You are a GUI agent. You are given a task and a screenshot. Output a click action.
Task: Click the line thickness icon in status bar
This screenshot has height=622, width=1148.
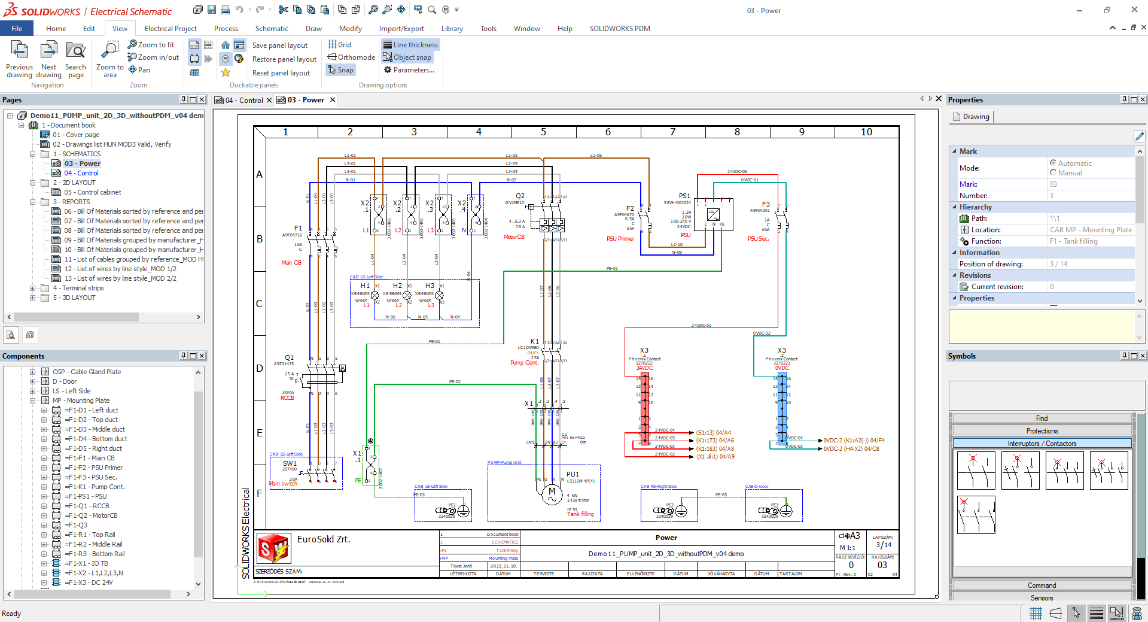(x=1097, y=613)
